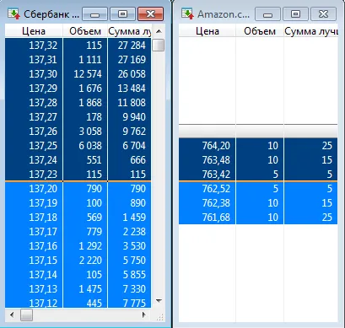Image resolution: width=345 pixels, height=328 pixels.
Task: Click the Сбербанк vertical scrollbar thumb
Action: [x=159, y=45]
